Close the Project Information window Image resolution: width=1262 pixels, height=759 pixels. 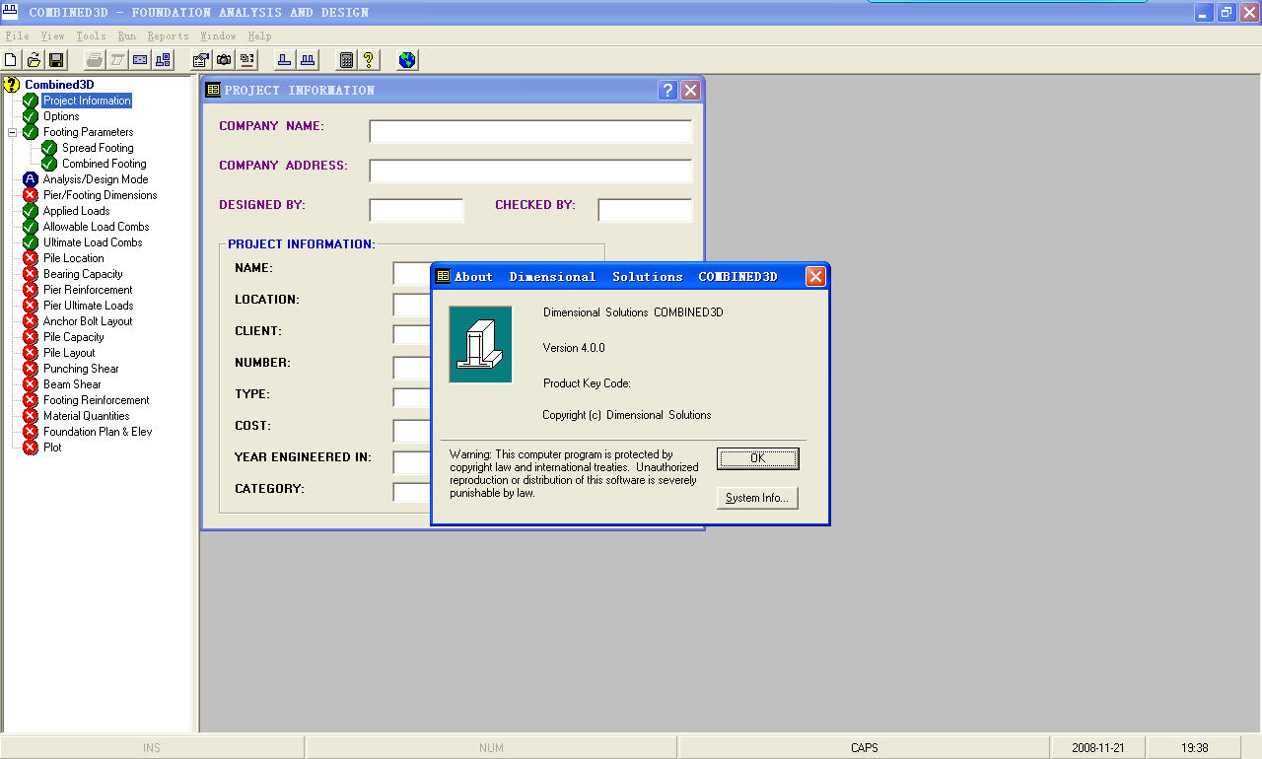pos(690,91)
